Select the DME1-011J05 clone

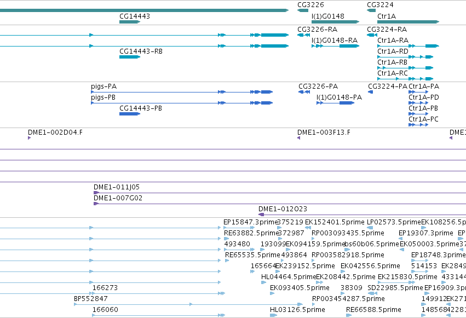(280, 193)
